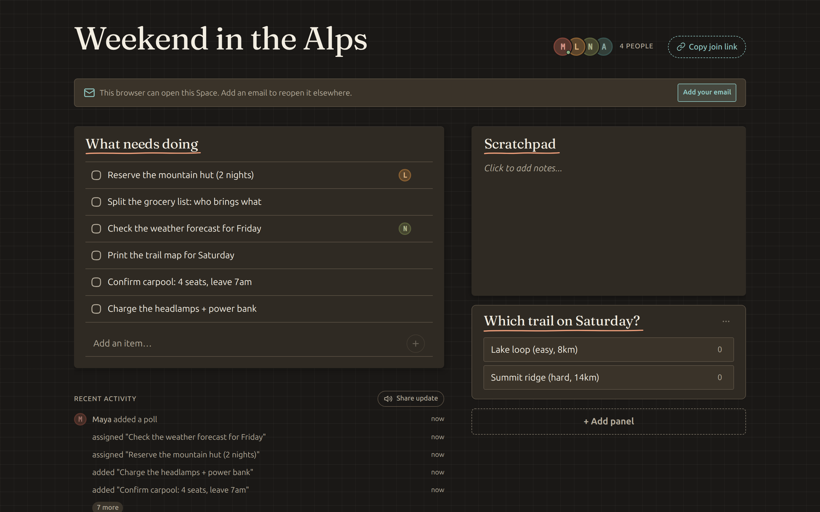
Task: Open the Share update button
Action: (x=411, y=399)
